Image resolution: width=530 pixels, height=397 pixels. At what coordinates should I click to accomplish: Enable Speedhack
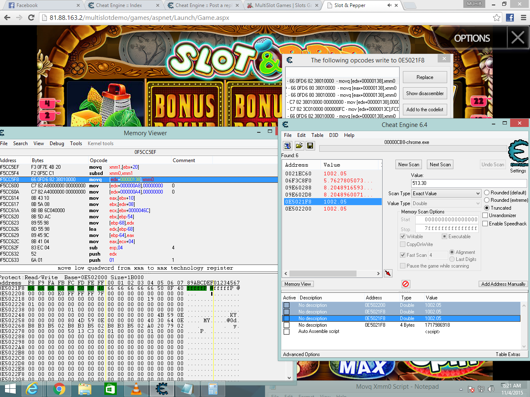484,223
